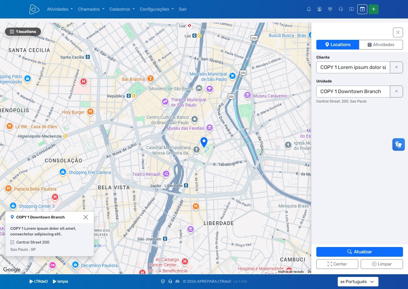This screenshot has height=289, width=408.
Task: Click the Theatro Municipal de São Paulo marker
Action: (165, 102)
